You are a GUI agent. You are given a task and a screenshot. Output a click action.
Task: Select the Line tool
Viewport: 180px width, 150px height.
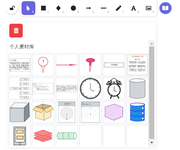(104, 8)
